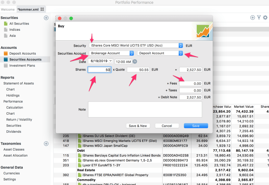Click the Investment Plans gray icon
Image resolution: width=269 pixels, height=185 pixels.
pyautogui.click(x=6, y=65)
